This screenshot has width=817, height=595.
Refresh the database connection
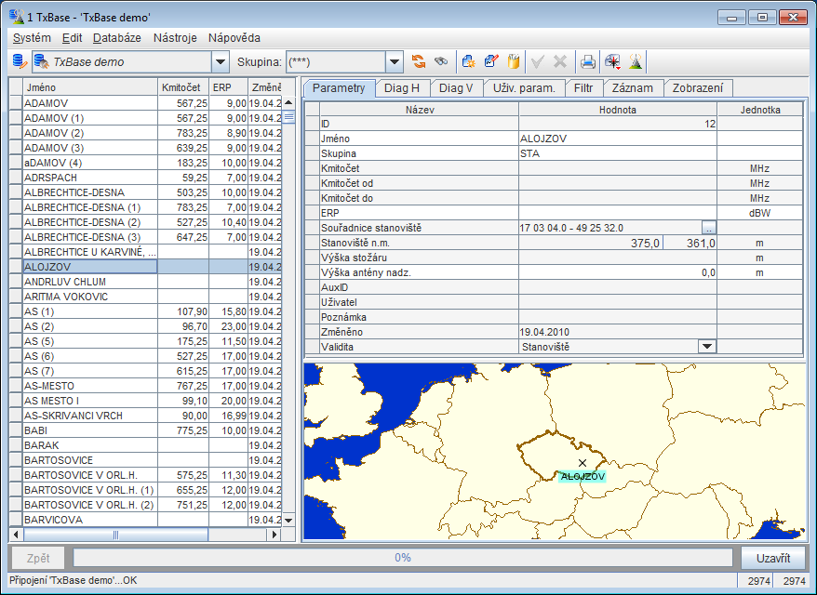click(417, 59)
